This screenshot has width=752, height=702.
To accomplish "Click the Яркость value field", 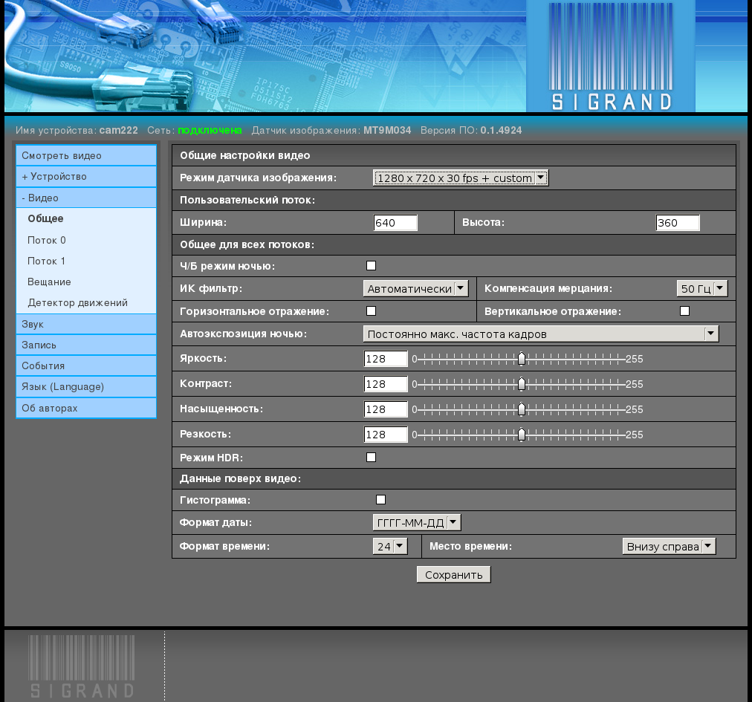I will (x=386, y=359).
